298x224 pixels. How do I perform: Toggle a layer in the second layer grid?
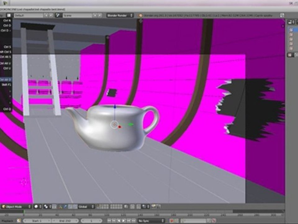[116, 207]
